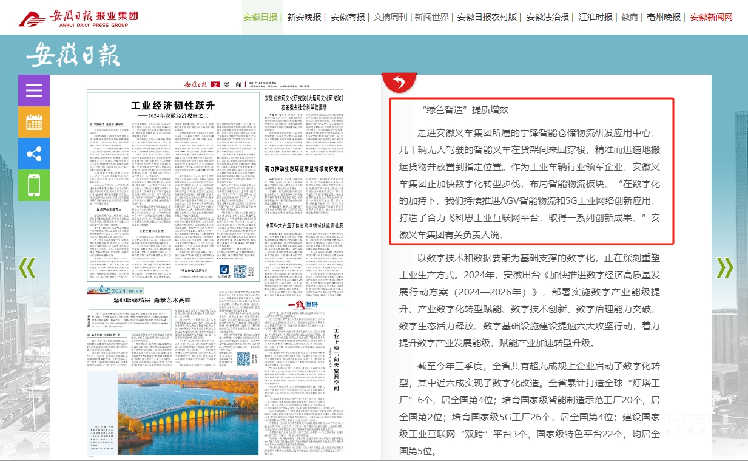The image size is (748, 461).
Task: Click the Anhui Daily Press Group logo
Action: point(78,18)
